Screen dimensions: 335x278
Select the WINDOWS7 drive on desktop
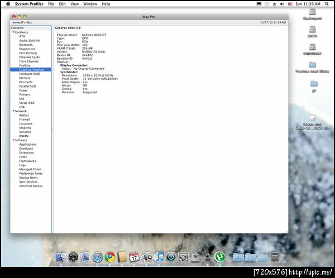(x=312, y=49)
